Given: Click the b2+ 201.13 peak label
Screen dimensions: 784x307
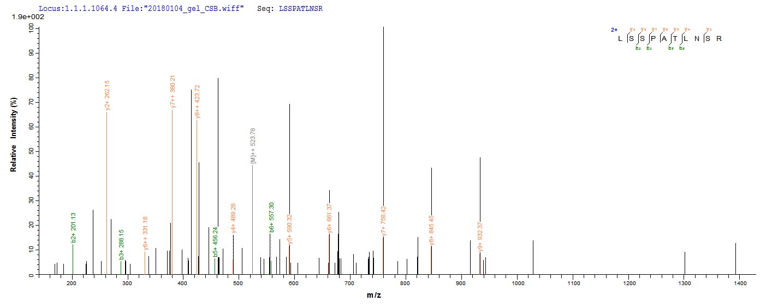Looking at the screenshot, I should 73,228.
